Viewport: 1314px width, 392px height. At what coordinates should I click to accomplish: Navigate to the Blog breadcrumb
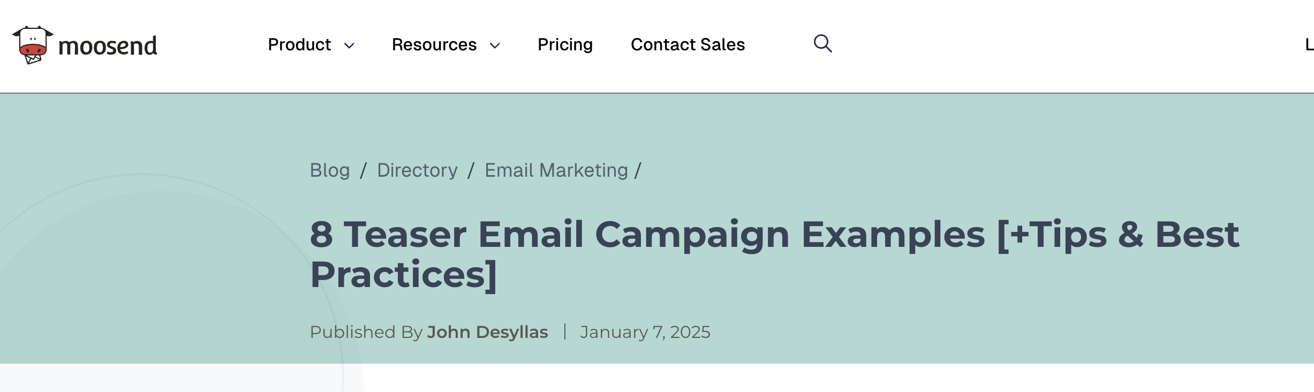(x=330, y=170)
